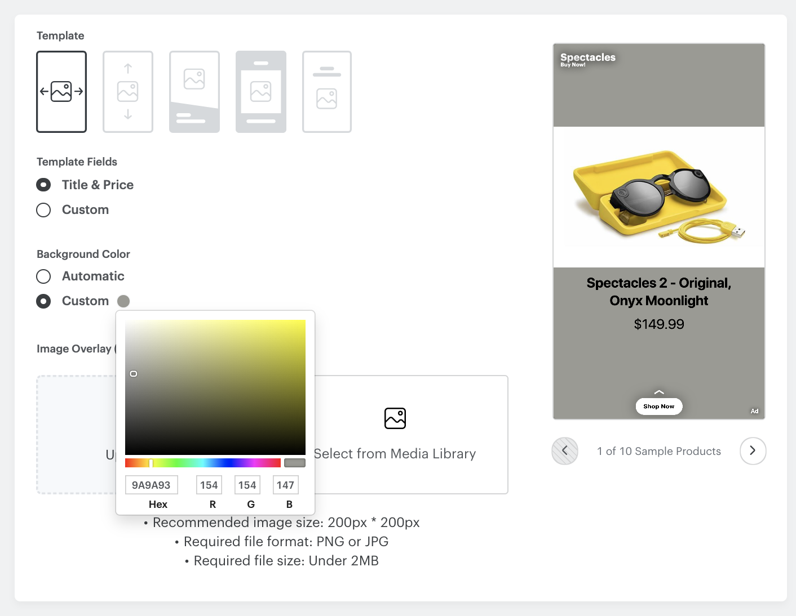The image size is (796, 616).
Task: Click the R value input field
Action: [x=209, y=485]
